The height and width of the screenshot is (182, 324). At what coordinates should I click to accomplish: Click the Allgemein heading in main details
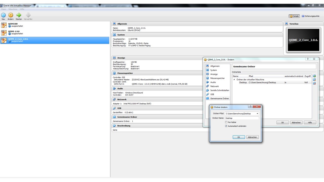pyautogui.click(x=122, y=24)
